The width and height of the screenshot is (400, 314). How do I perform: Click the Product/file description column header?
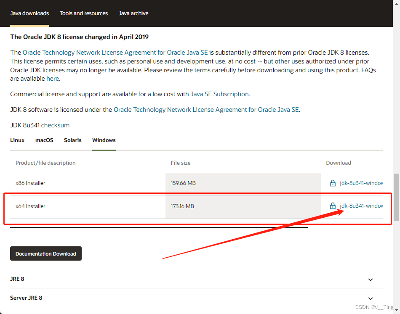coord(45,163)
